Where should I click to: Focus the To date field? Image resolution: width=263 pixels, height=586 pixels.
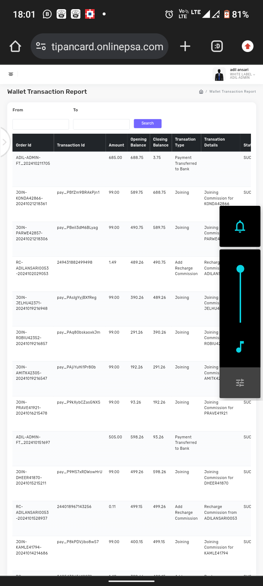[101, 124]
